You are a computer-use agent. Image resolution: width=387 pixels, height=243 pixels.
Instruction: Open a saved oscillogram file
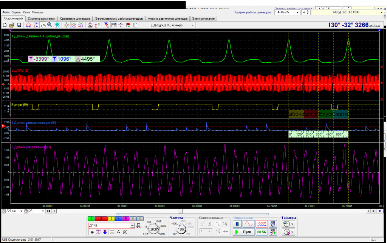(x=12, y=25)
